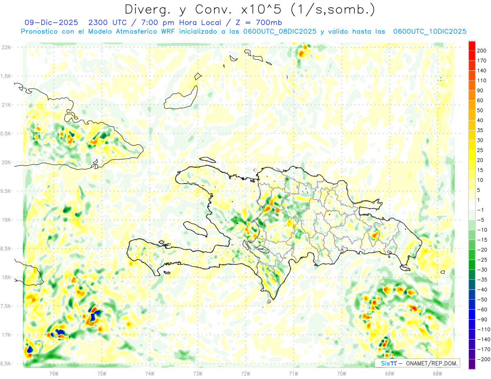The image size is (491, 379).
Task: Click the '22N' latitude label
Action: [6, 47]
